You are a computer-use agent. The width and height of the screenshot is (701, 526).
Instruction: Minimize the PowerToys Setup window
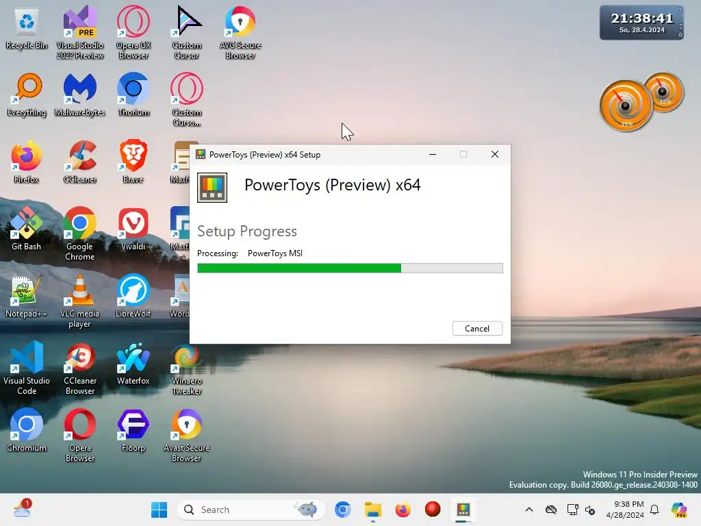(x=433, y=154)
